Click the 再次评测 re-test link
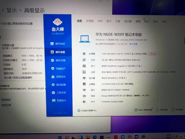This screenshot has width=185, height=139. (x=133, y=44)
